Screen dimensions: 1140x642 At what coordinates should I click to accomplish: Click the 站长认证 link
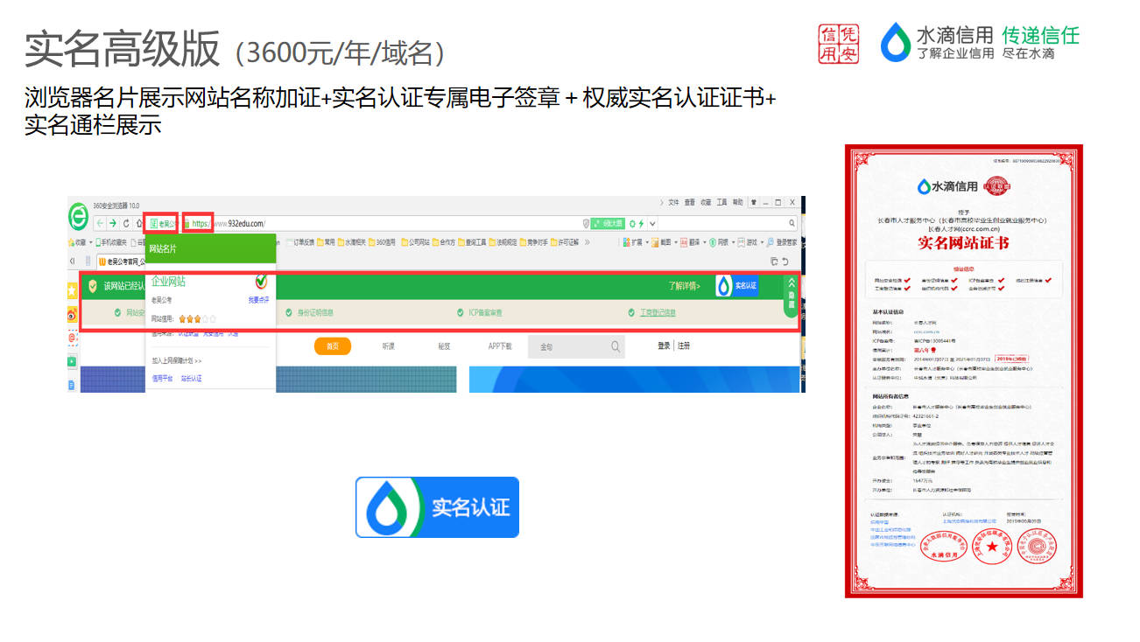pyautogui.click(x=191, y=379)
